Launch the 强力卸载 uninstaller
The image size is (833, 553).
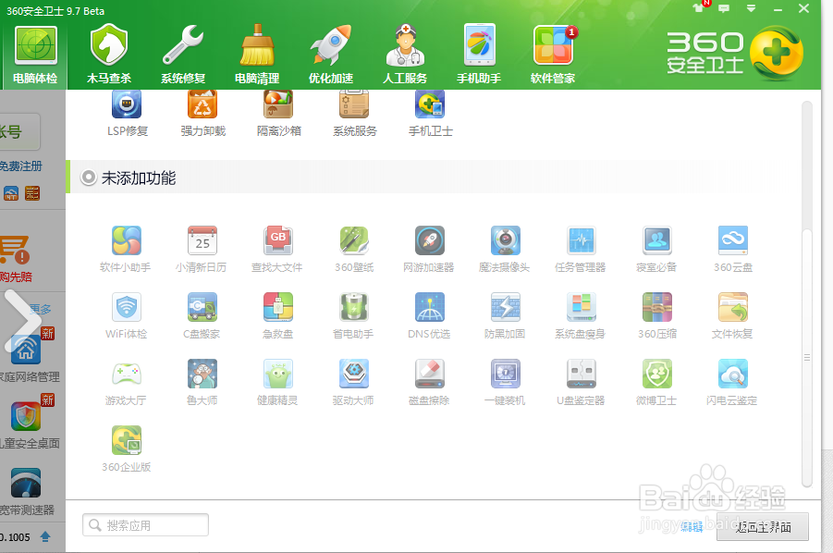point(202,104)
